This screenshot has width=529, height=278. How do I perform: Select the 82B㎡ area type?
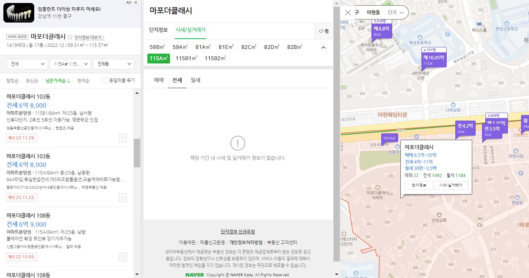point(295,47)
